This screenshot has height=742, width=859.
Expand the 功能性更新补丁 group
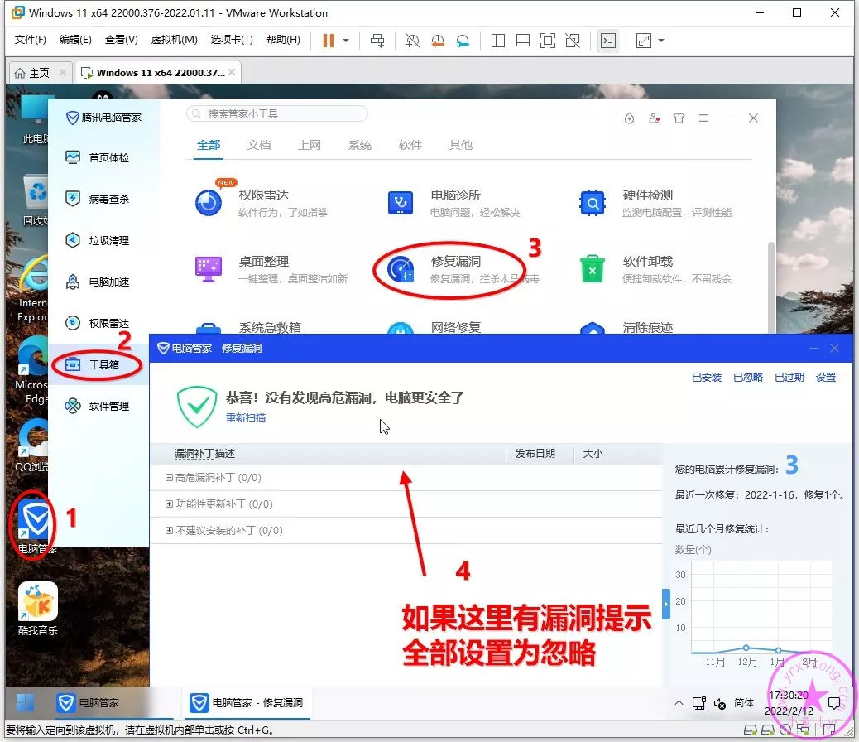point(169,504)
